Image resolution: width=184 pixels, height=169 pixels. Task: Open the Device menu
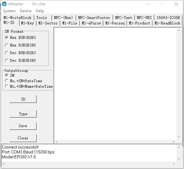point(26,11)
